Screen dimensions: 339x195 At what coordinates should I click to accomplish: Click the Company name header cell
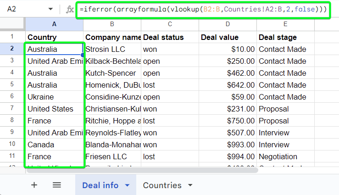click(x=112, y=37)
